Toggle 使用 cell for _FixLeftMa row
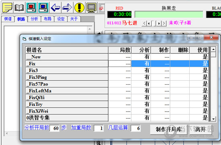Viewport: 221px width, 145px height. point(199,91)
